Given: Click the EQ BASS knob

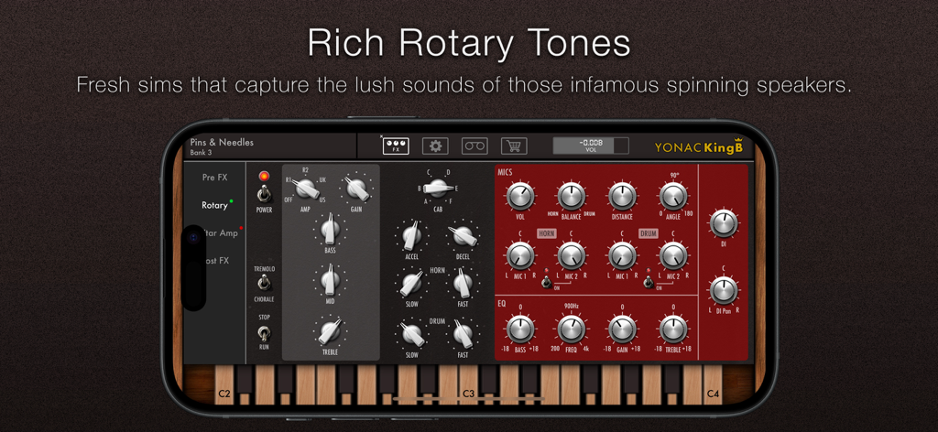Looking at the screenshot, I should 520,329.
